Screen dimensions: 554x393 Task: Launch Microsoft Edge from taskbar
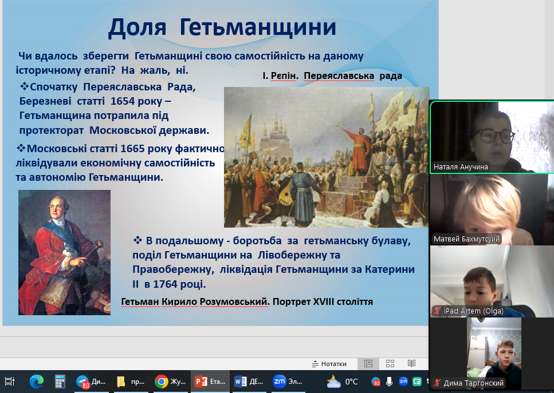pyautogui.click(x=36, y=382)
